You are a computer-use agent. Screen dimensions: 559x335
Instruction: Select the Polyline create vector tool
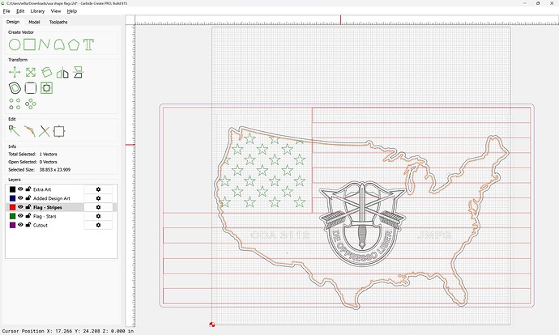(x=44, y=45)
